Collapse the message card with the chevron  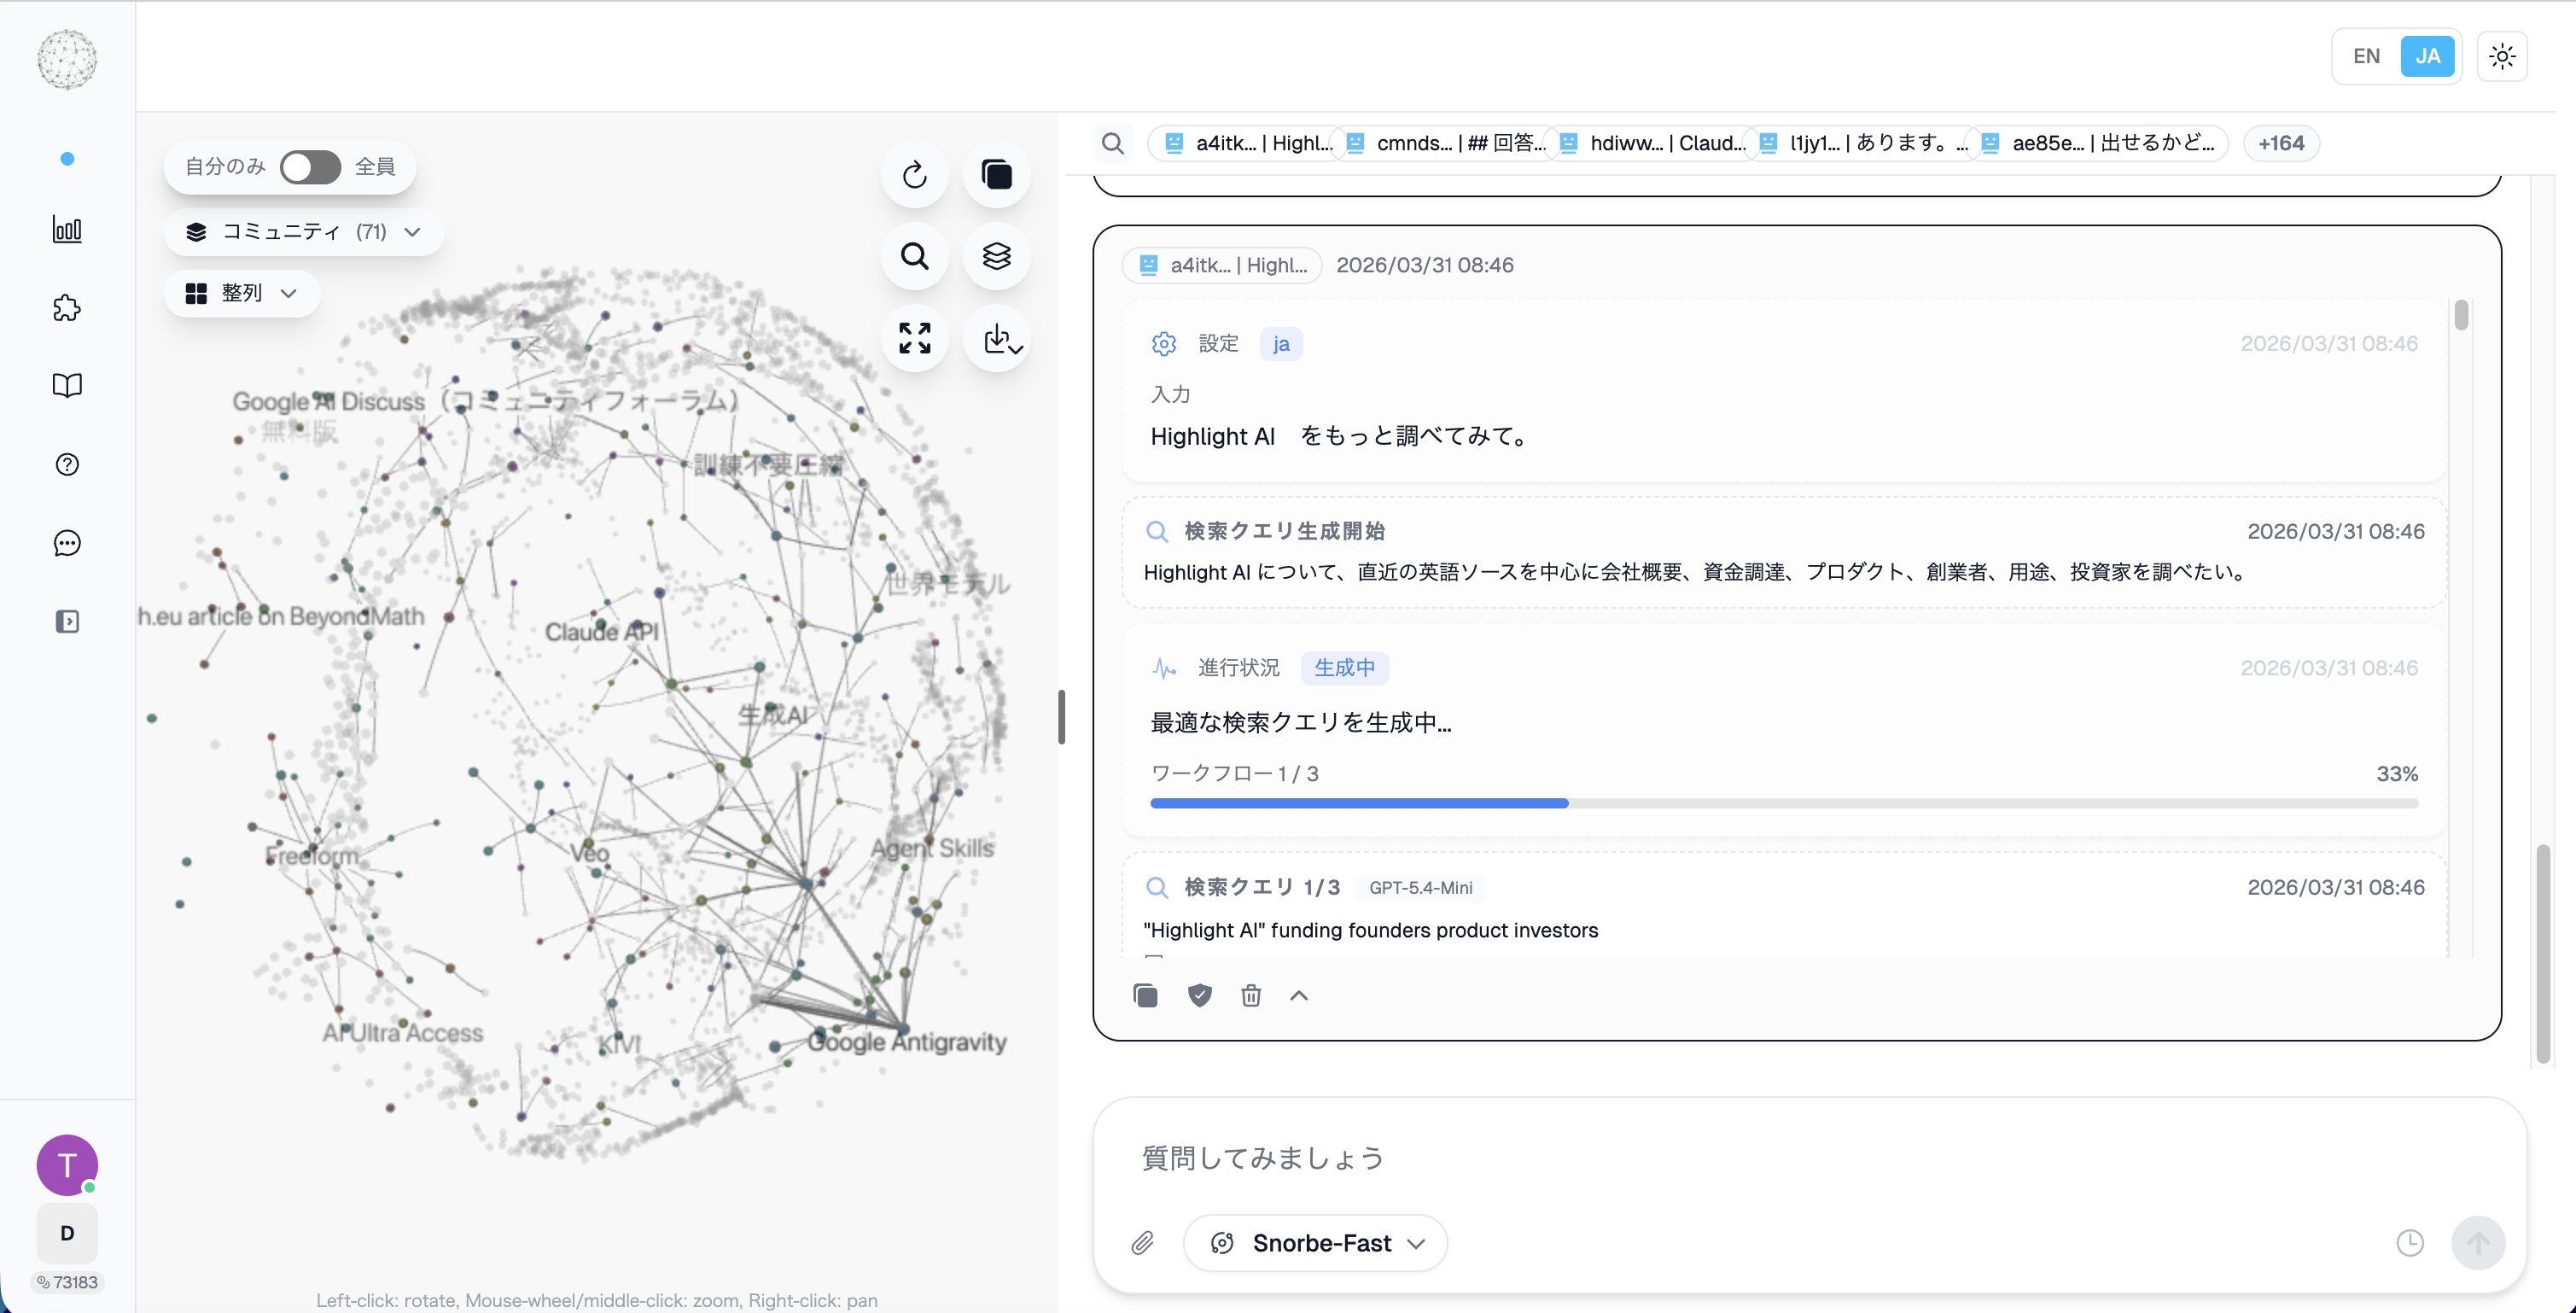click(x=1299, y=995)
